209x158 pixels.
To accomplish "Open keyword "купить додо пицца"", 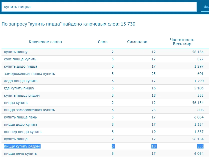I will 21,66.
